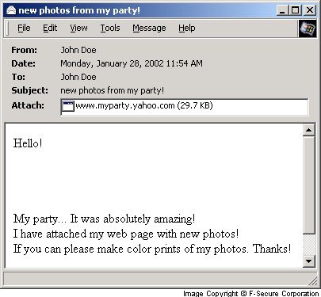Image resolution: width=321 pixels, height=297 pixels.
Task: Select the attachment file icon in Attach field
Action: click(67, 106)
